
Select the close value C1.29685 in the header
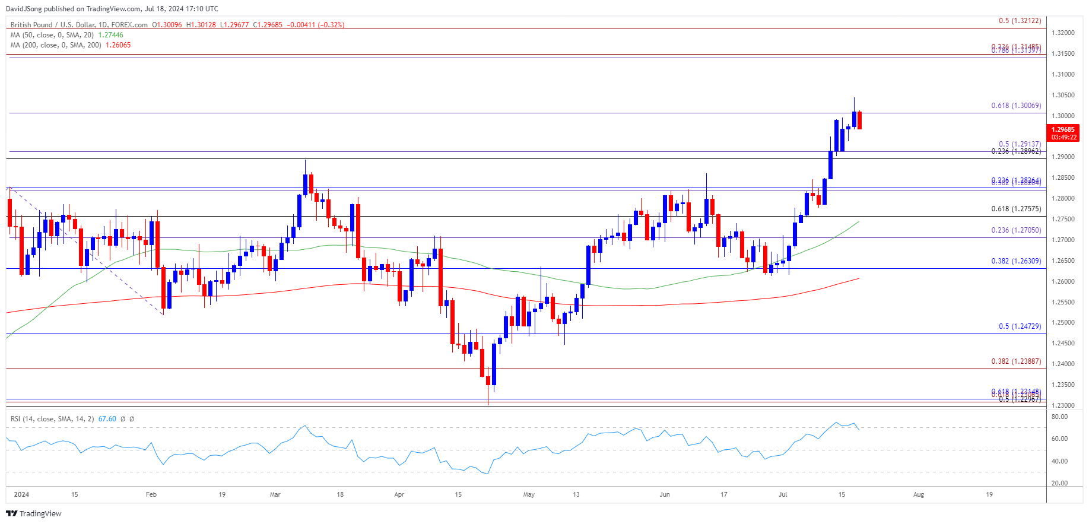(x=268, y=25)
